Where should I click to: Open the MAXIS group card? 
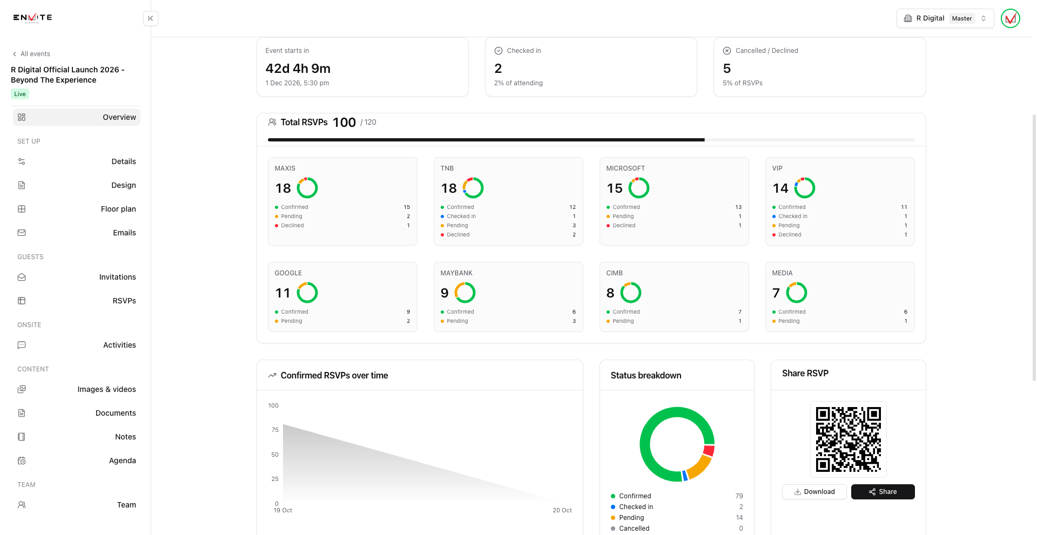pos(342,201)
